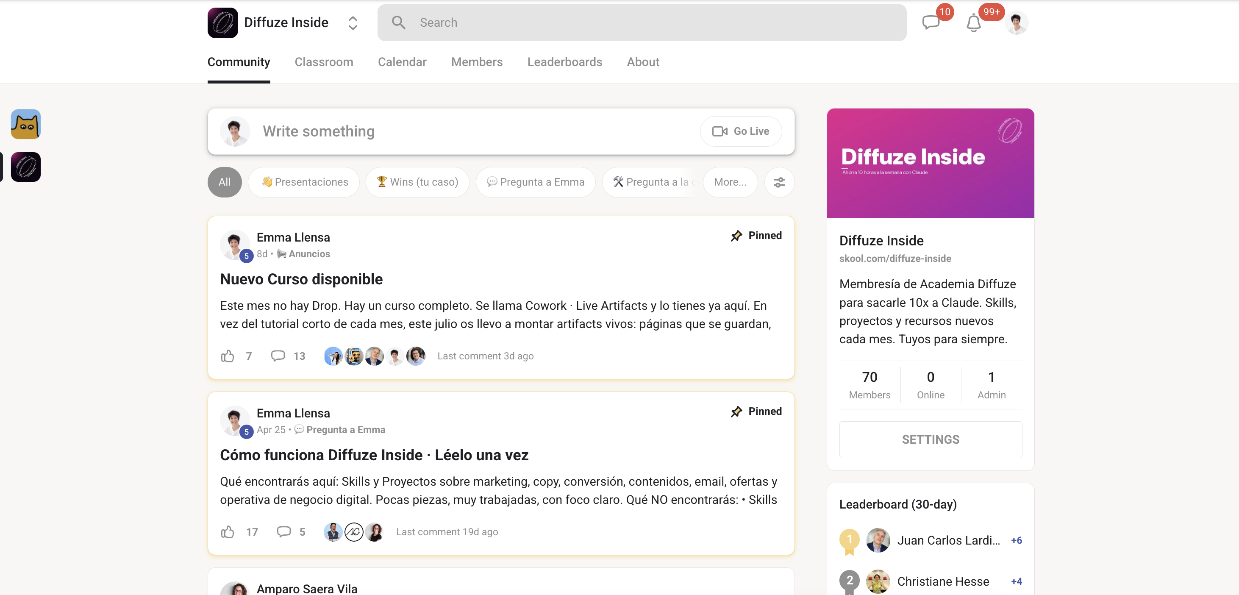View the Leaderboards tab

(x=565, y=62)
